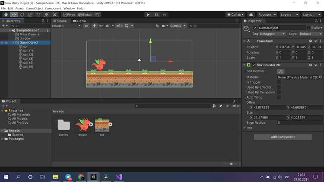Open the GameObject menu

click(x=35, y=9)
